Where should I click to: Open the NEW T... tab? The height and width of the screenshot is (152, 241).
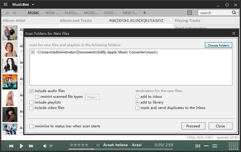point(130,13)
